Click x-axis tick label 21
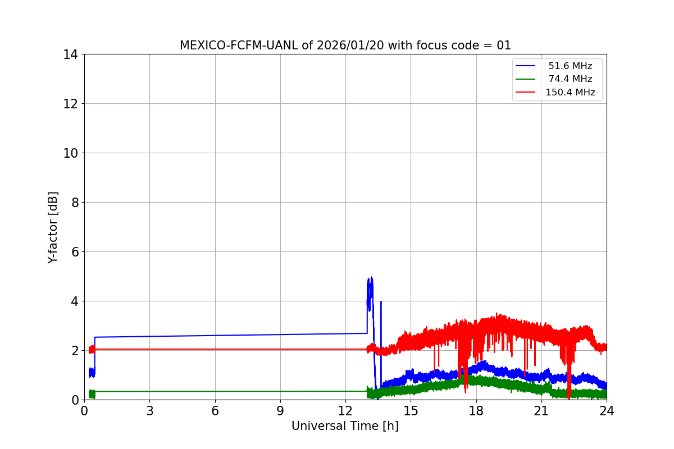The height and width of the screenshot is (449, 674). (x=541, y=411)
